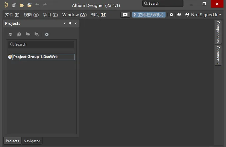Click the crossed-out notifications icon
226x147 pixels.
pyautogui.click(x=179, y=15)
